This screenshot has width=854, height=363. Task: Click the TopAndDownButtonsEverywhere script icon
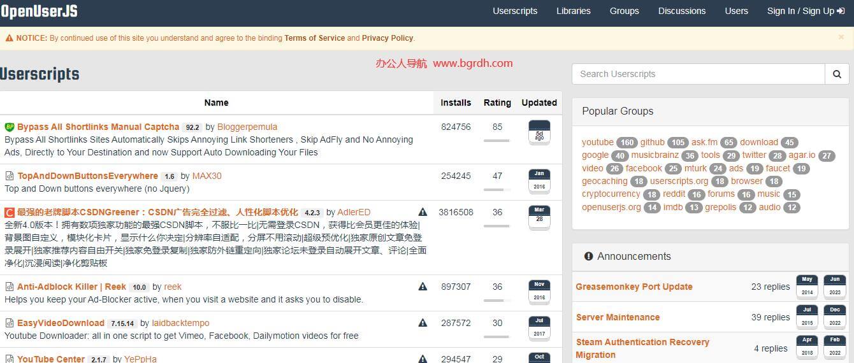[x=10, y=176]
